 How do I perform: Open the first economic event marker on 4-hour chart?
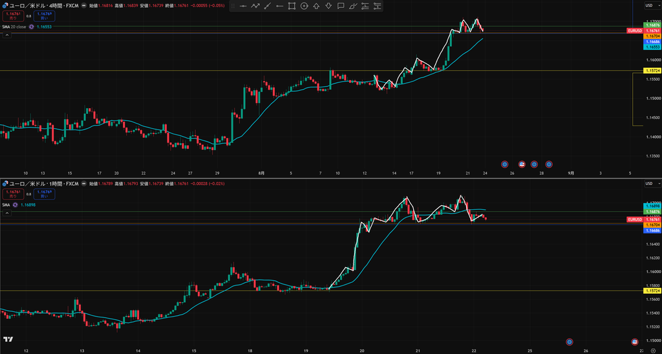pyautogui.click(x=504, y=164)
